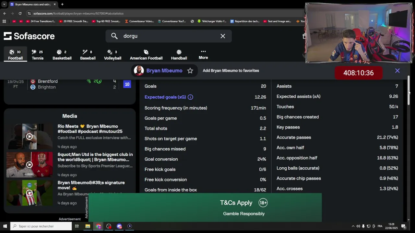This screenshot has width=415, height=233.
Task: Click the volume speaker tray icon
Action: tap(358, 226)
